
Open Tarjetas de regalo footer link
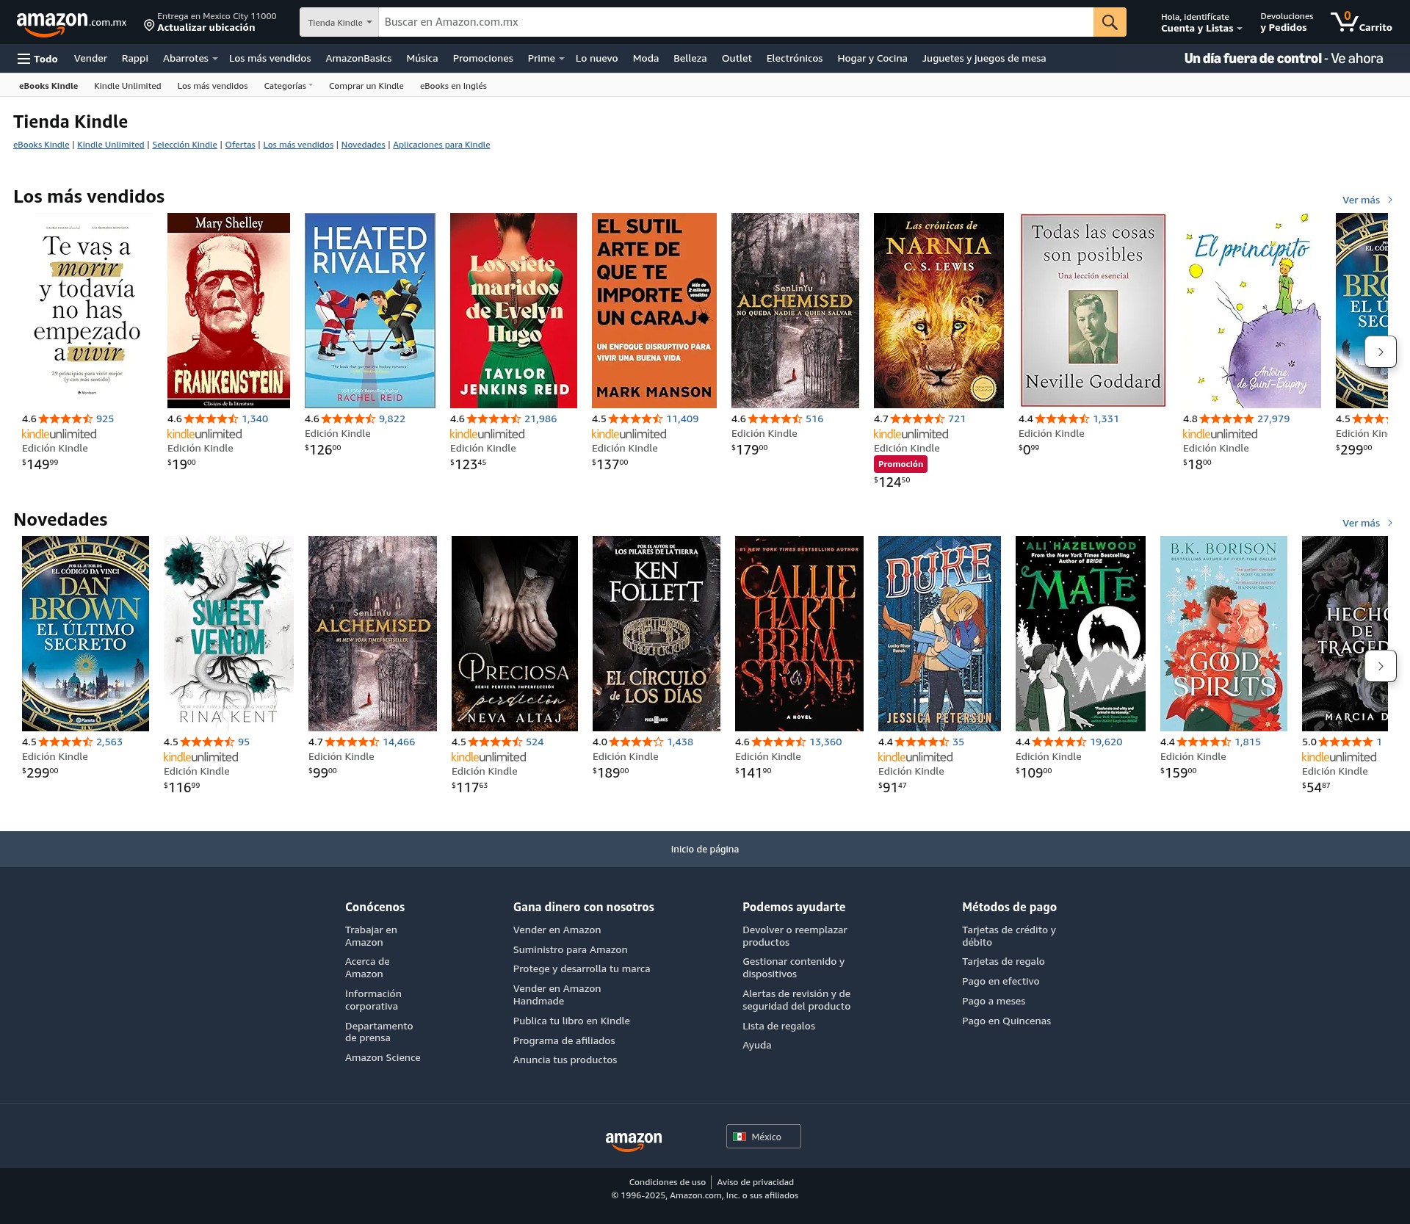point(1003,961)
